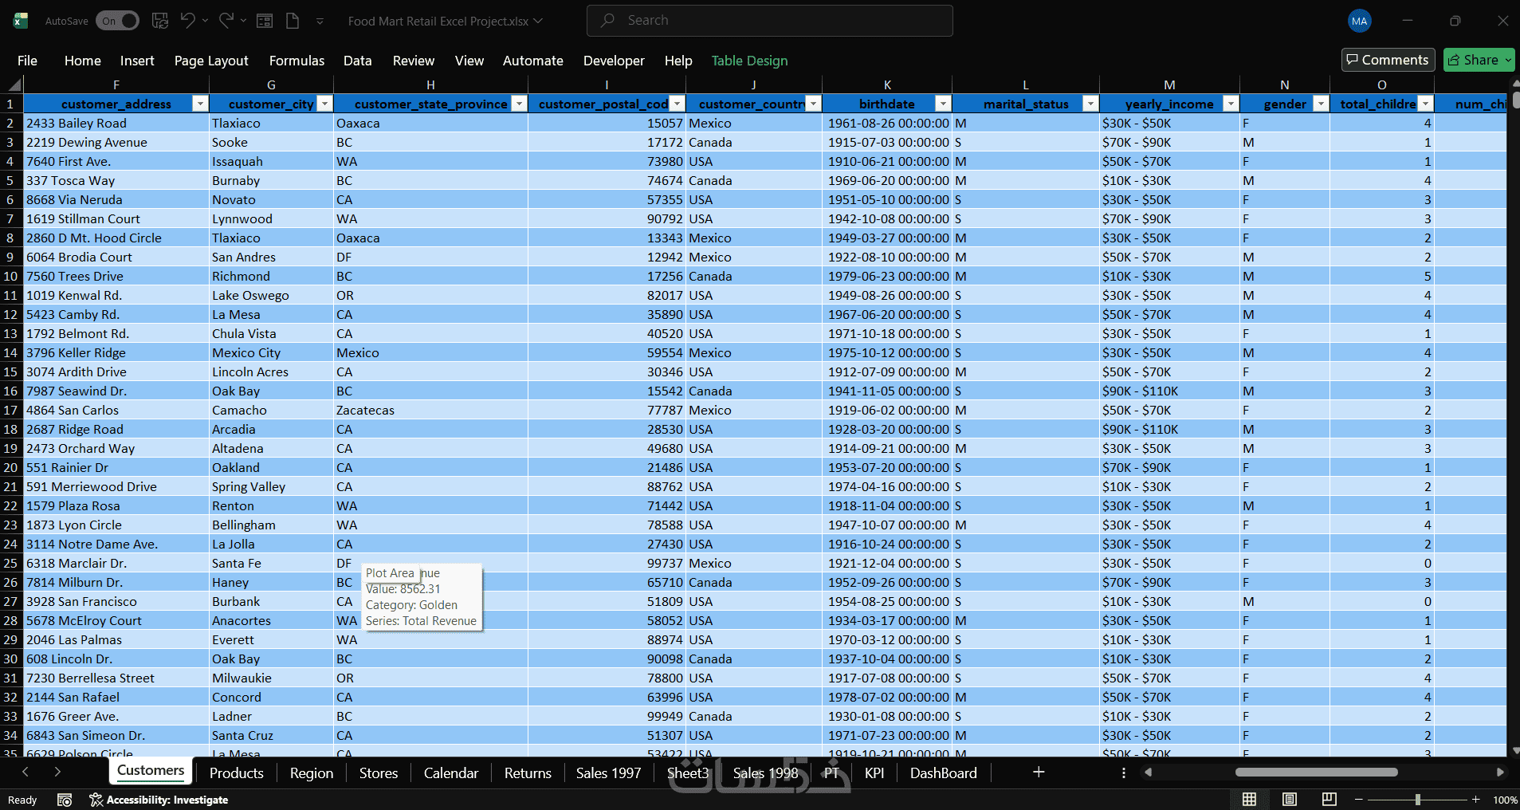Open customer_city filter dropdown
The image size is (1520, 810).
(324, 104)
